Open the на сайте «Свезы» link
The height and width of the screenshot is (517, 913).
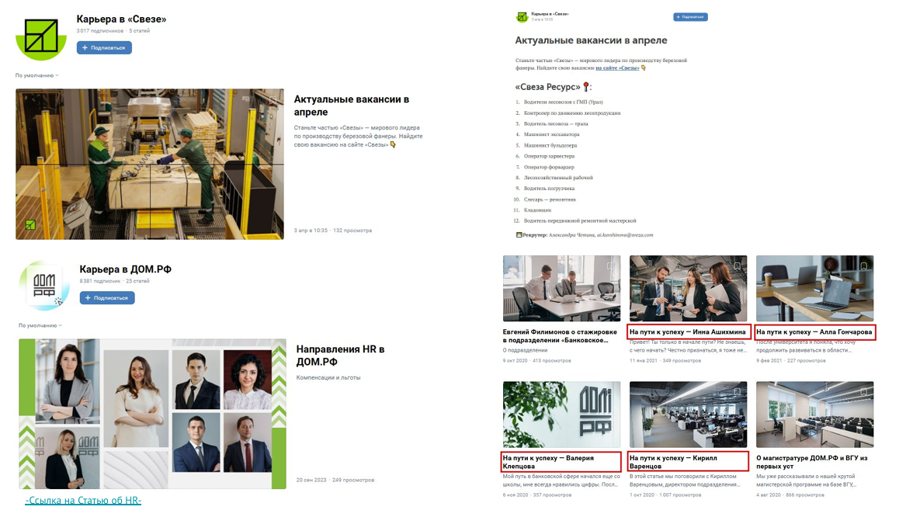pos(617,68)
